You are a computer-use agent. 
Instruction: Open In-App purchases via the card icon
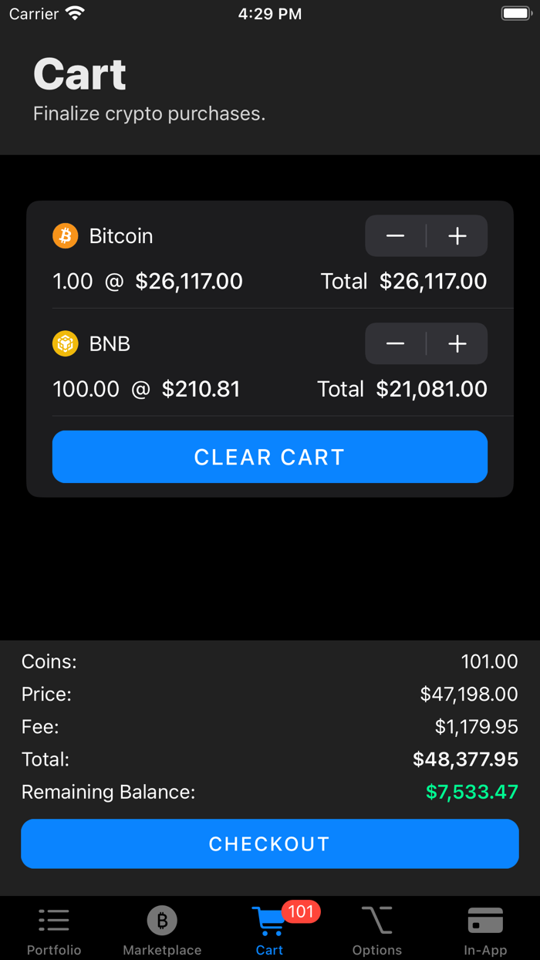[x=485, y=919]
